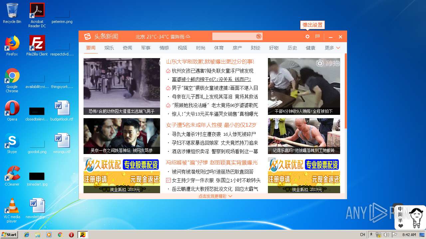Open Recycle Bin desktop icon

(12, 11)
